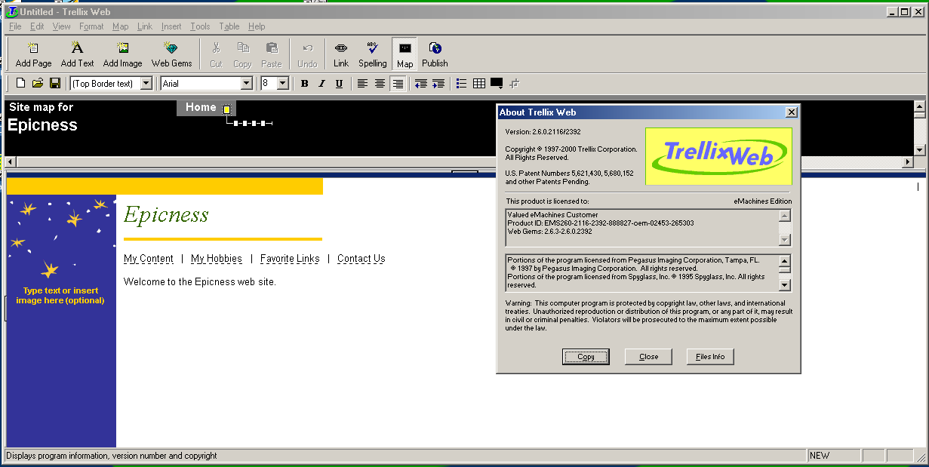Toggle bold formatting

click(x=304, y=84)
